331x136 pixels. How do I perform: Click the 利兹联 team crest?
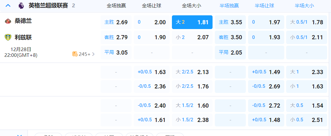[8, 37]
